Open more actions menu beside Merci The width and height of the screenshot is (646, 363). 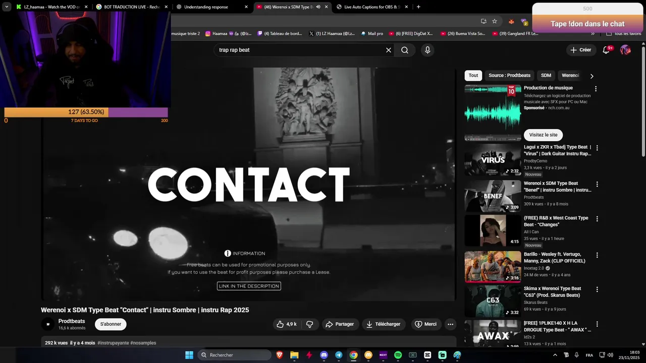pyautogui.click(x=450, y=324)
